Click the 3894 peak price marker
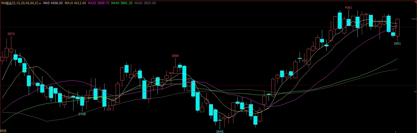This screenshot has height=133, width=417. pyautogui.click(x=175, y=56)
